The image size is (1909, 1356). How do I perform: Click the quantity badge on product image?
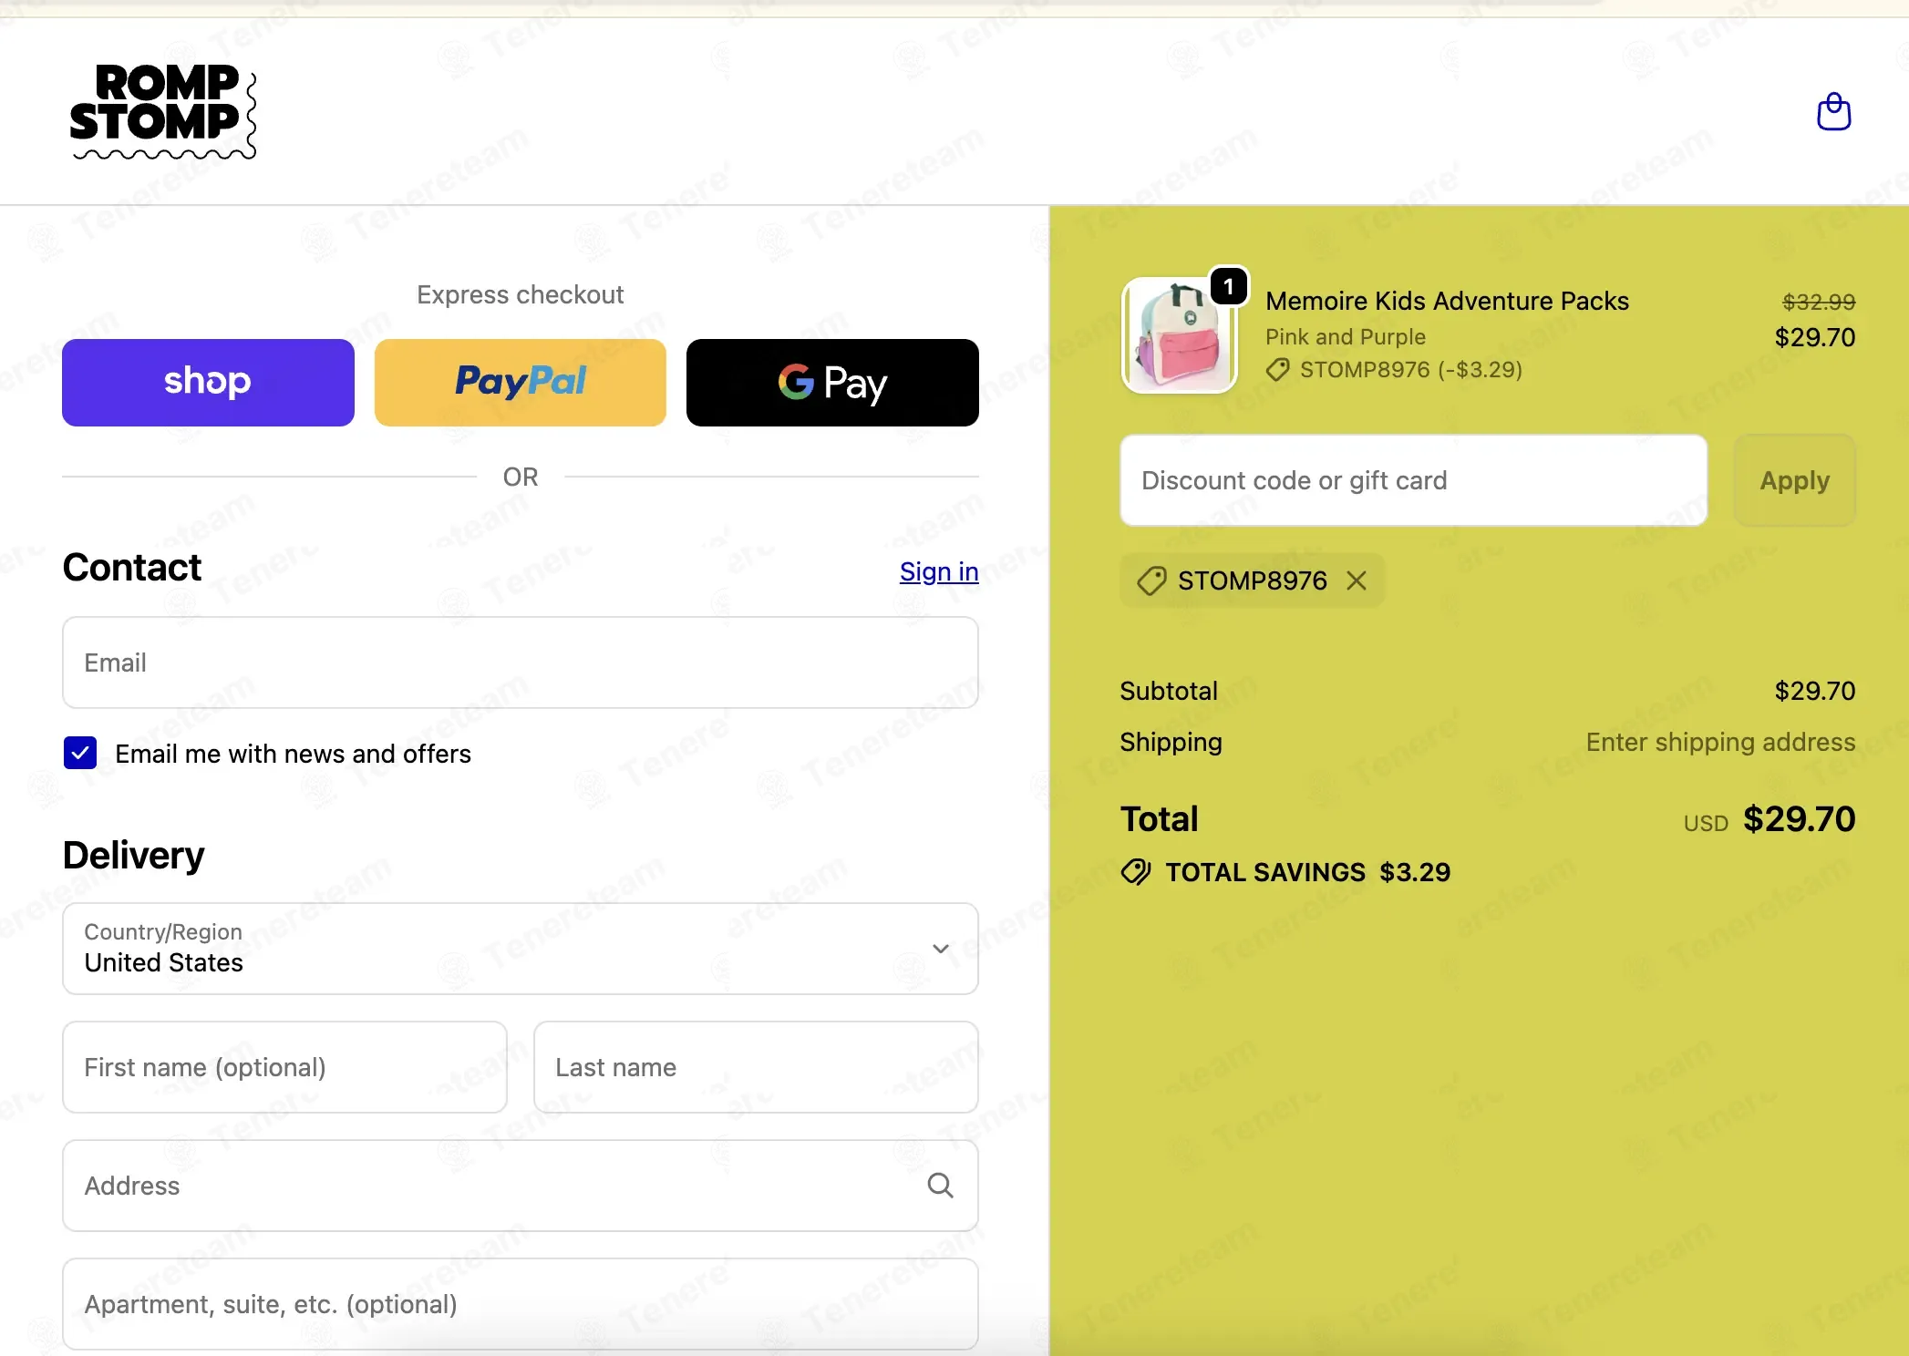(1228, 287)
